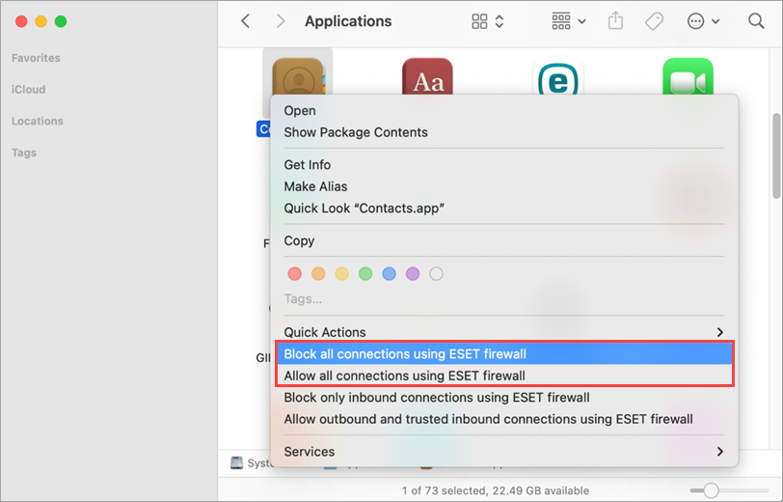Click the vertical scrollbar in Applications window

click(776, 155)
